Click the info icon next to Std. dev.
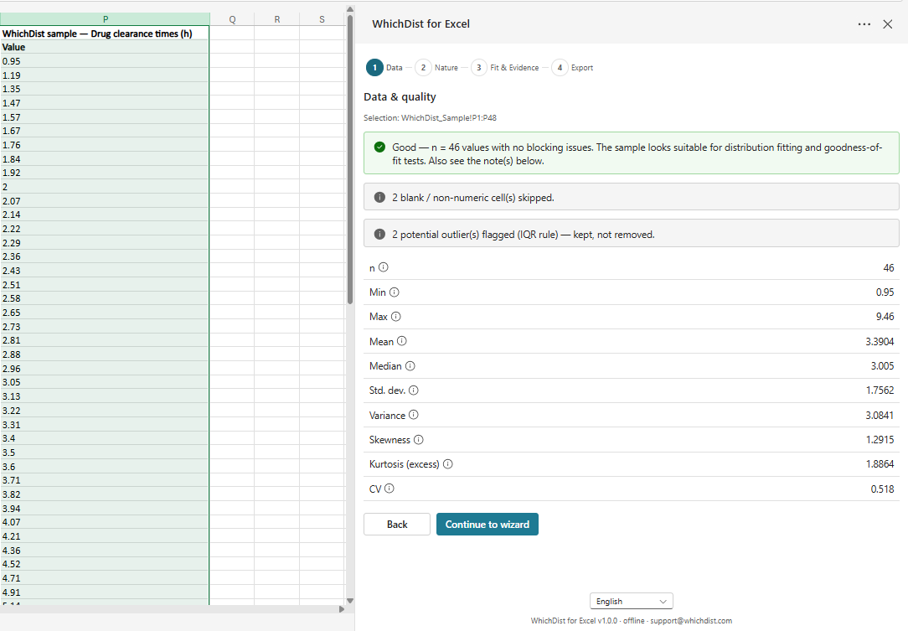Image resolution: width=908 pixels, height=631 pixels. [414, 390]
